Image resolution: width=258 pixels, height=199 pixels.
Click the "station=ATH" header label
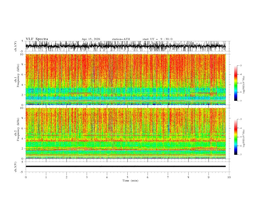pos(121,39)
